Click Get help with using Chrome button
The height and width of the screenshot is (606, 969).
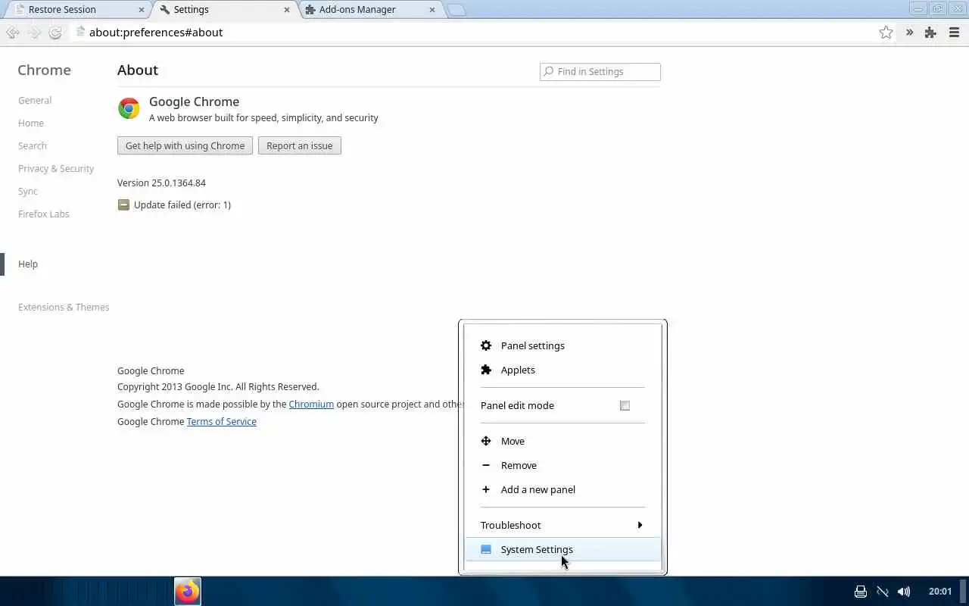[x=185, y=145]
